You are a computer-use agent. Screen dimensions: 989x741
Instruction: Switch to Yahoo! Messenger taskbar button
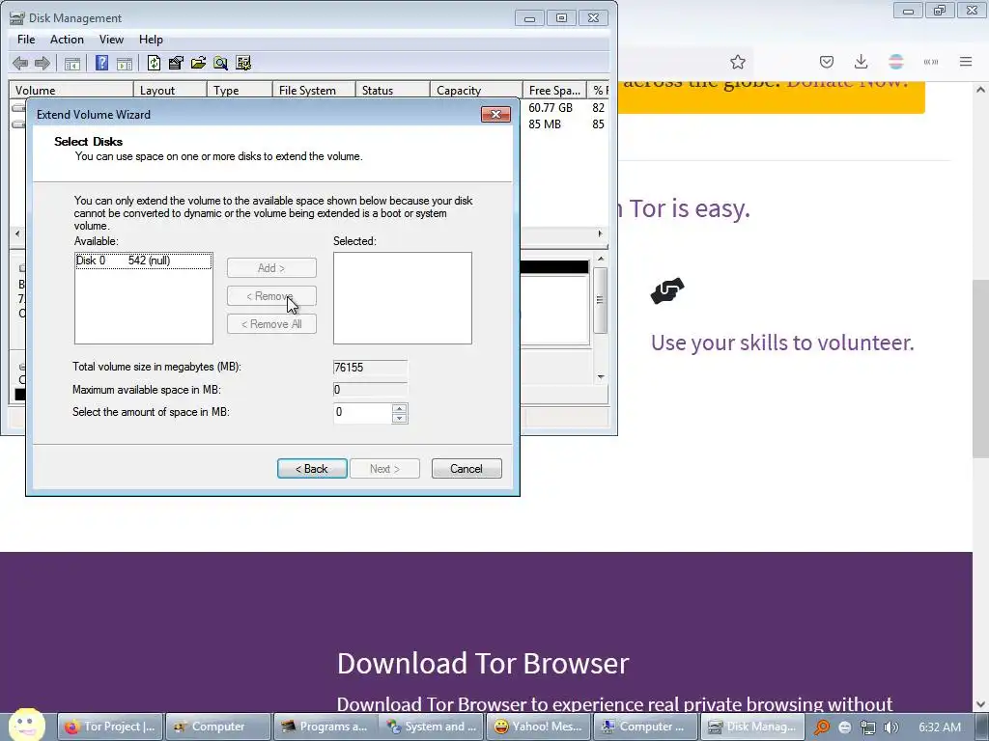539,727
